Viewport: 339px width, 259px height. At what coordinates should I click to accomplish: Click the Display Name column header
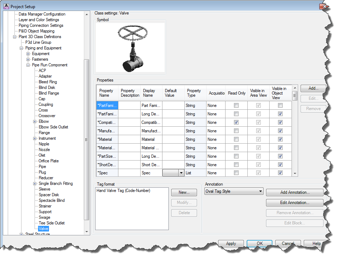point(151,93)
